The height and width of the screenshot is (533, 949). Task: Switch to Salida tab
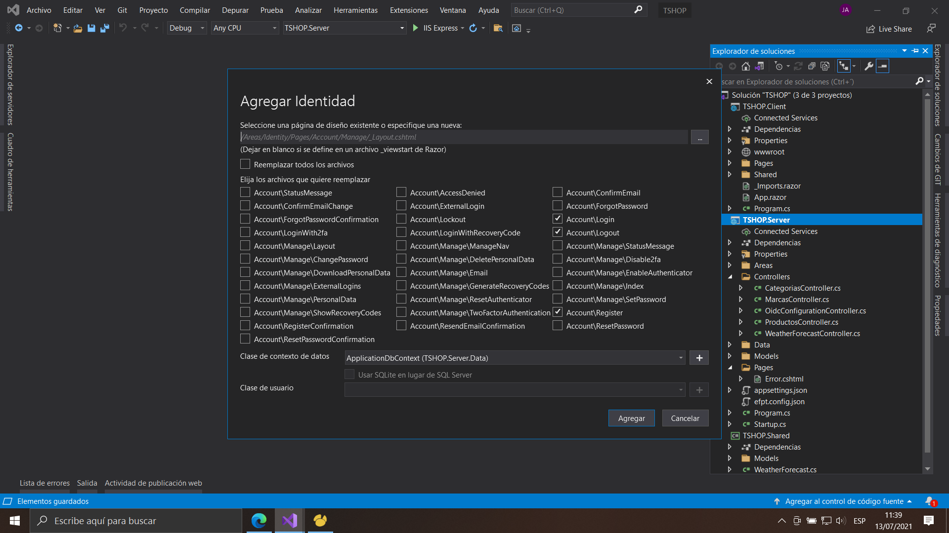click(x=87, y=483)
